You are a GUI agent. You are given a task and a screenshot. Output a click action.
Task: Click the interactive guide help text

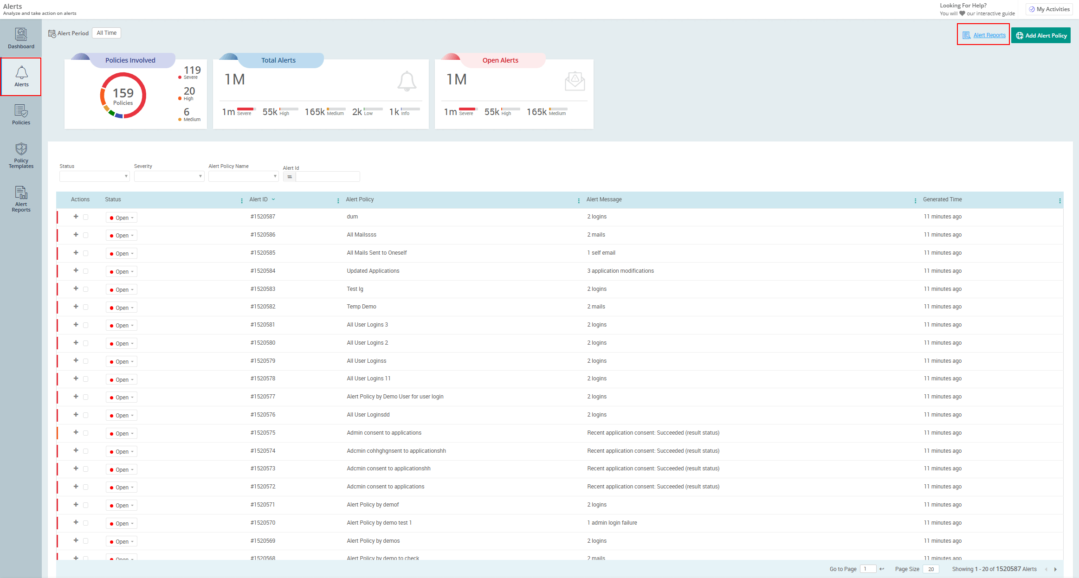[977, 13]
